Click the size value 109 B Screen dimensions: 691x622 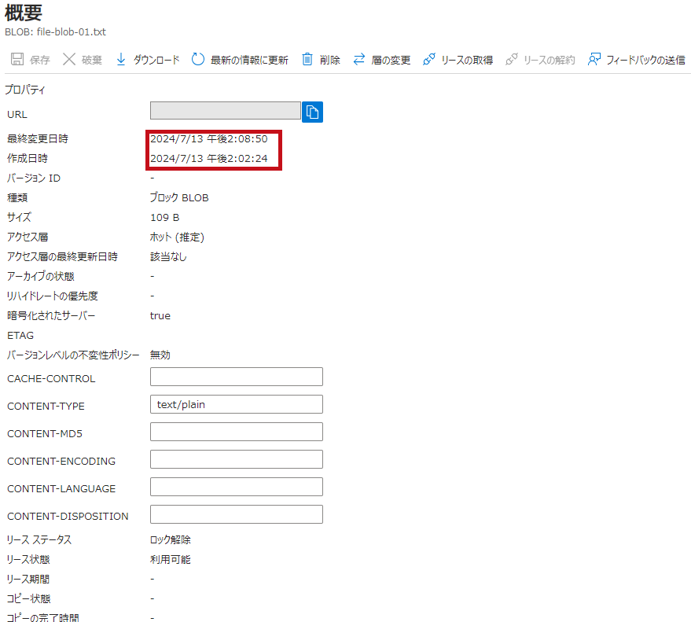point(165,218)
